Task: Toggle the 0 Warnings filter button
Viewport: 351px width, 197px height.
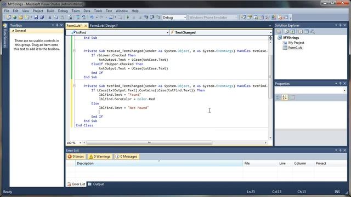Action: click(100, 157)
